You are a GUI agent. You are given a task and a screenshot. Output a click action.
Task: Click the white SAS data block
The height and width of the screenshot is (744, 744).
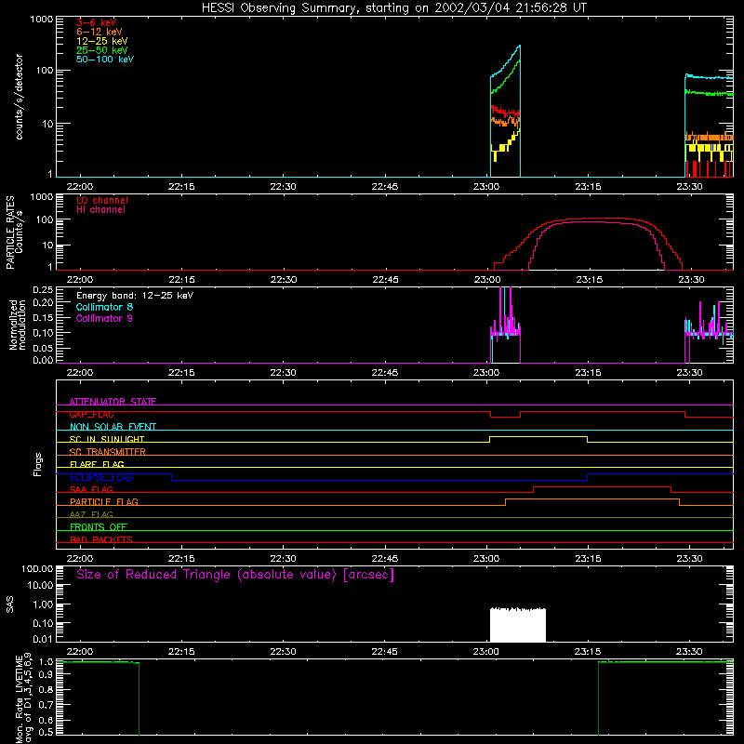(518, 625)
